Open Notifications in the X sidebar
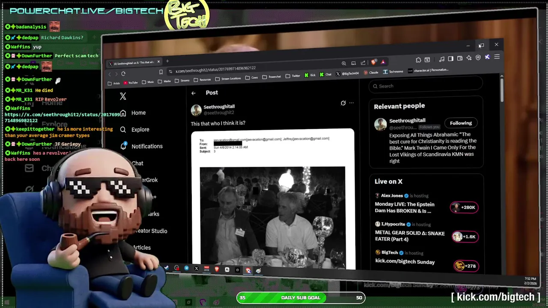Image resolution: width=548 pixels, height=308 pixels. coord(141,146)
